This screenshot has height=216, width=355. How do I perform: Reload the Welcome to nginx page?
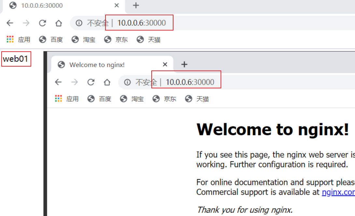click(91, 82)
